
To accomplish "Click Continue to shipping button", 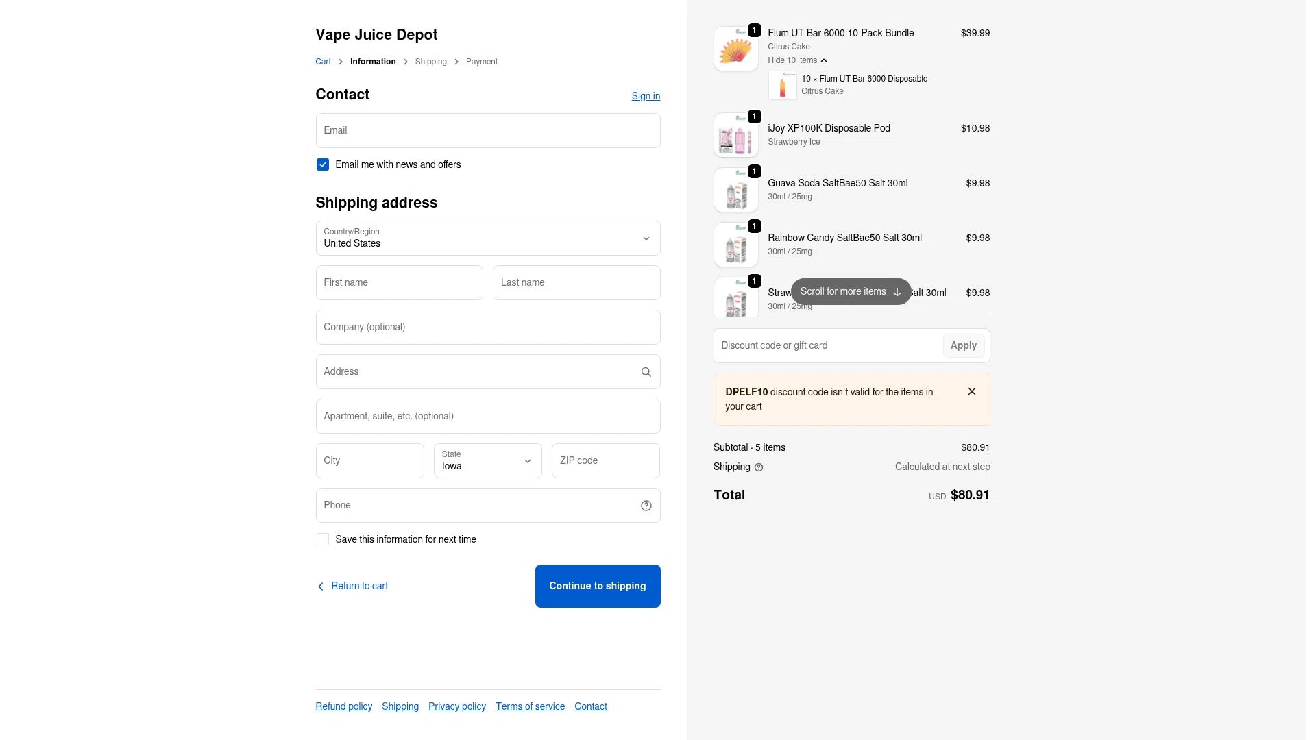I will pyautogui.click(x=598, y=586).
